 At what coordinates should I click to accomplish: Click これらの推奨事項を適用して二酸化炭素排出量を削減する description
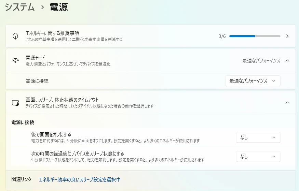[x=74, y=40]
